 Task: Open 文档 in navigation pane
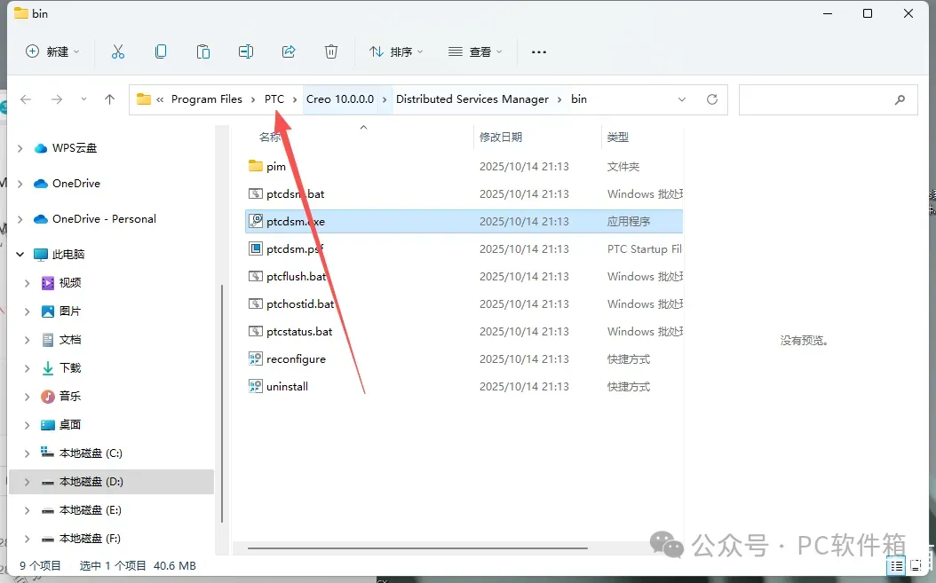[x=70, y=340]
